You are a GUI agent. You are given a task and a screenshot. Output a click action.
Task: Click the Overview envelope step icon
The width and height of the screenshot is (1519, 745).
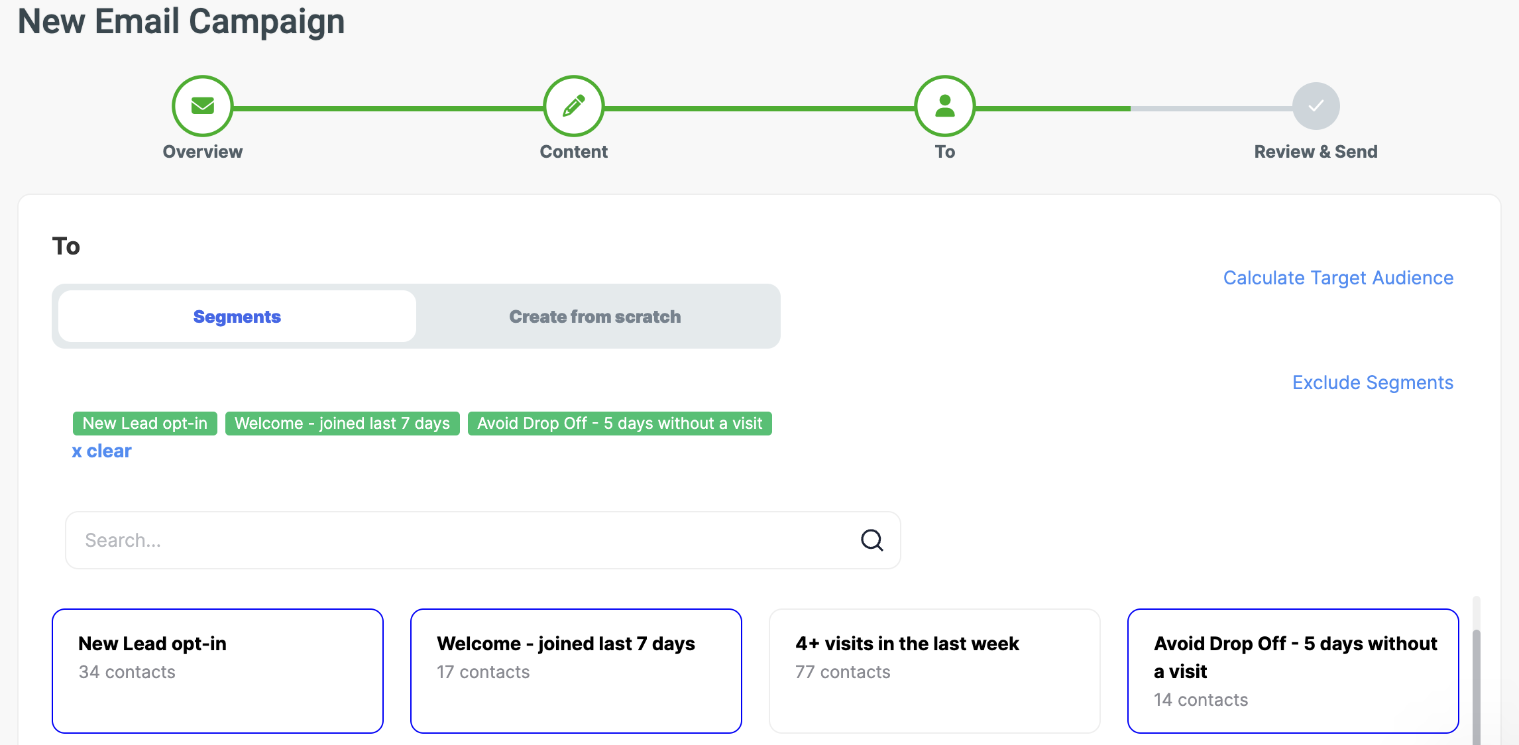point(202,106)
